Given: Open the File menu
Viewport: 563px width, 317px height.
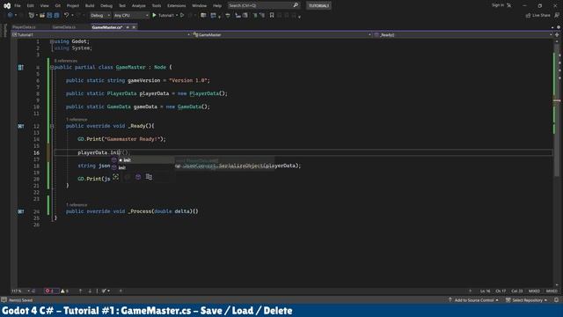Looking at the screenshot, I should pos(18,6).
